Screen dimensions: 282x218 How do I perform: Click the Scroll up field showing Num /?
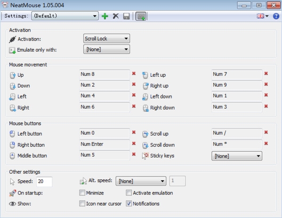237,133
